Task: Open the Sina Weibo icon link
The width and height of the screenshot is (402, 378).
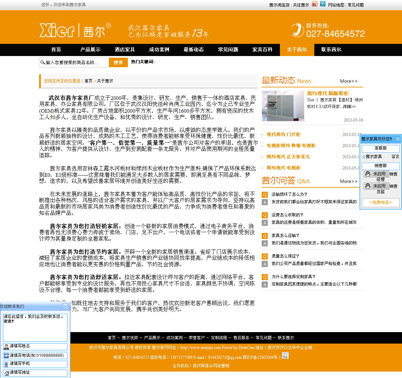Action: 314,4
